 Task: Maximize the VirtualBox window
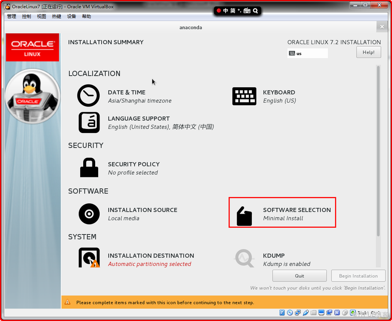click(x=365, y=5)
